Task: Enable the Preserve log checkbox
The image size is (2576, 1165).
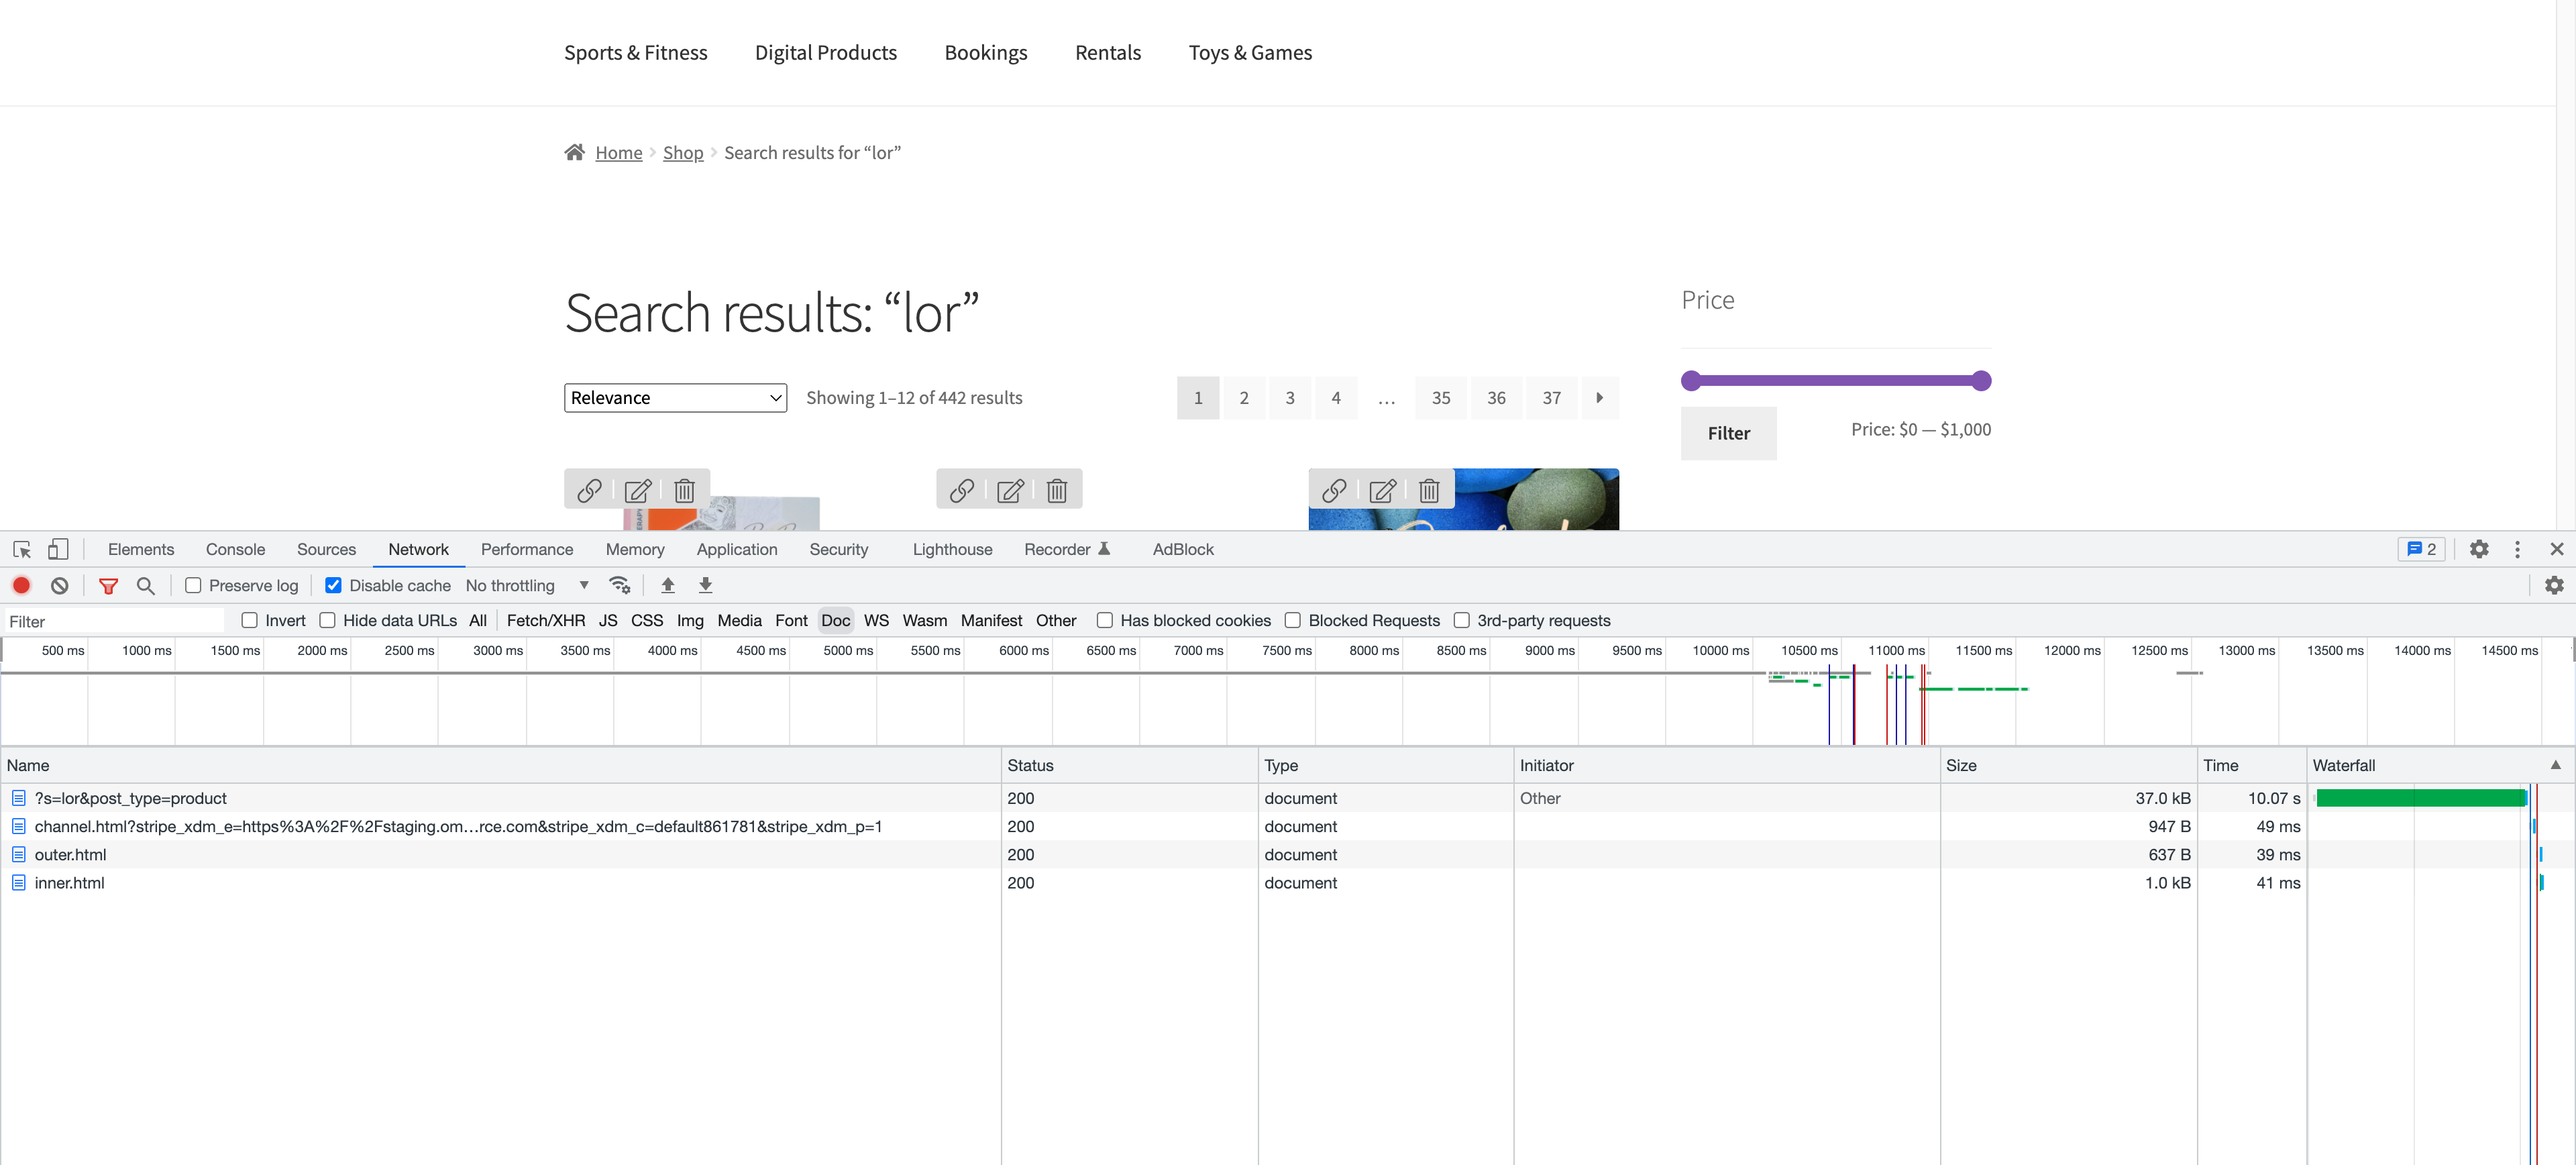Action: 193,585
